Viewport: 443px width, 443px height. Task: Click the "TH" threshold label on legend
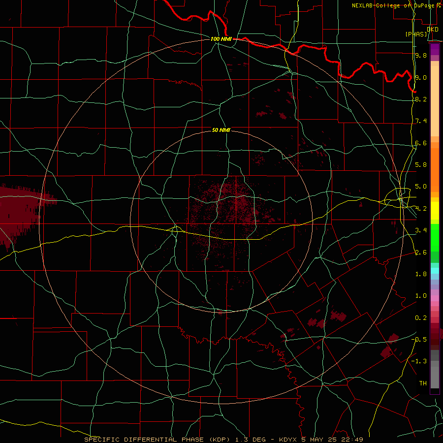pyautogui.click(x=423, y=383)
